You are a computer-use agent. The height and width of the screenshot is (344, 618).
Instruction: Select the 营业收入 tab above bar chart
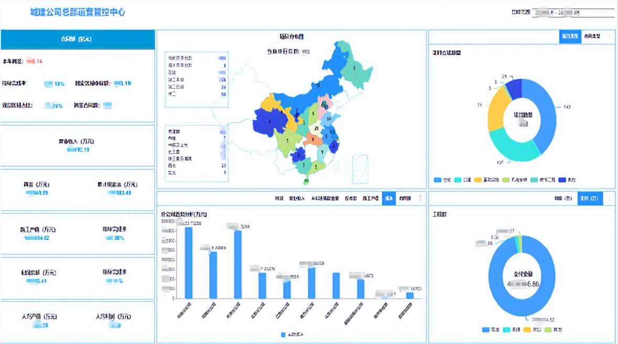click(297, 199)
